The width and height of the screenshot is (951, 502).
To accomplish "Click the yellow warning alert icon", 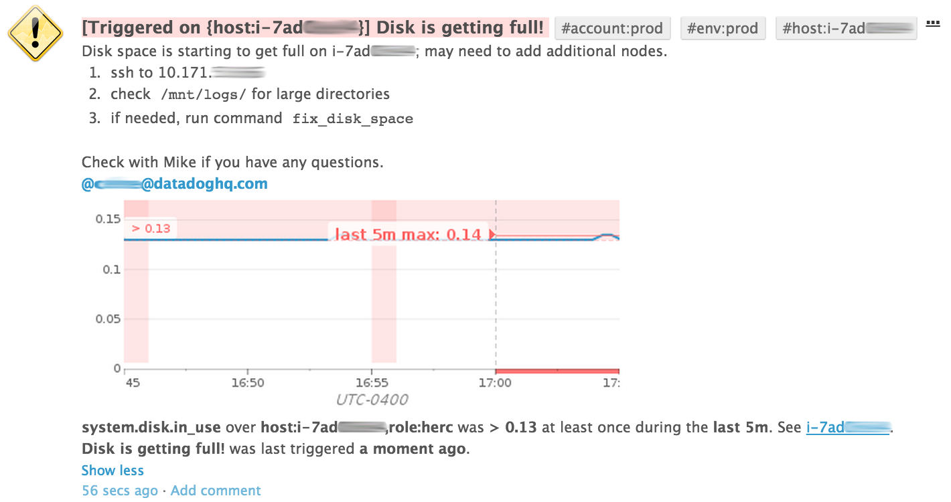I will (x=34, y=33).
